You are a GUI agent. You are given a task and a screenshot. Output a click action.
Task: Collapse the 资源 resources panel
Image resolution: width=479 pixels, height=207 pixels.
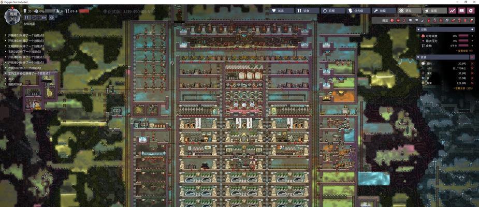419,57
